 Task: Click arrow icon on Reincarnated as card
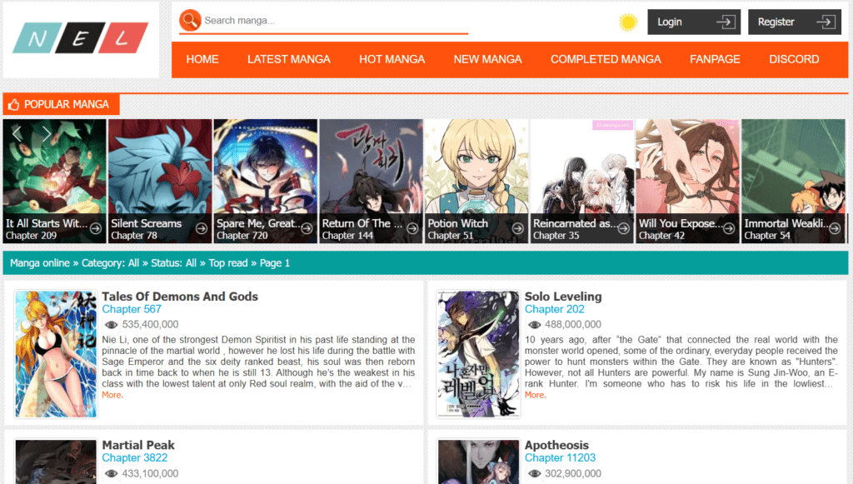(x=623, y=228)
